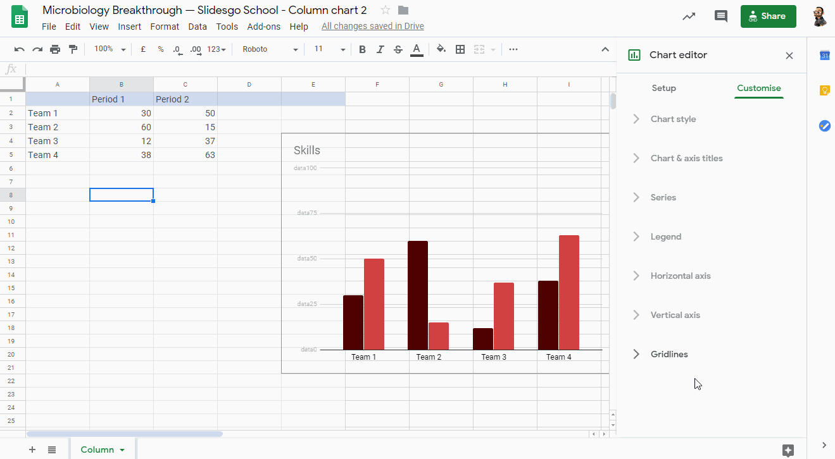Star this spreadsheet document
The image size is (835, 459).
click(x=386, y=10)
